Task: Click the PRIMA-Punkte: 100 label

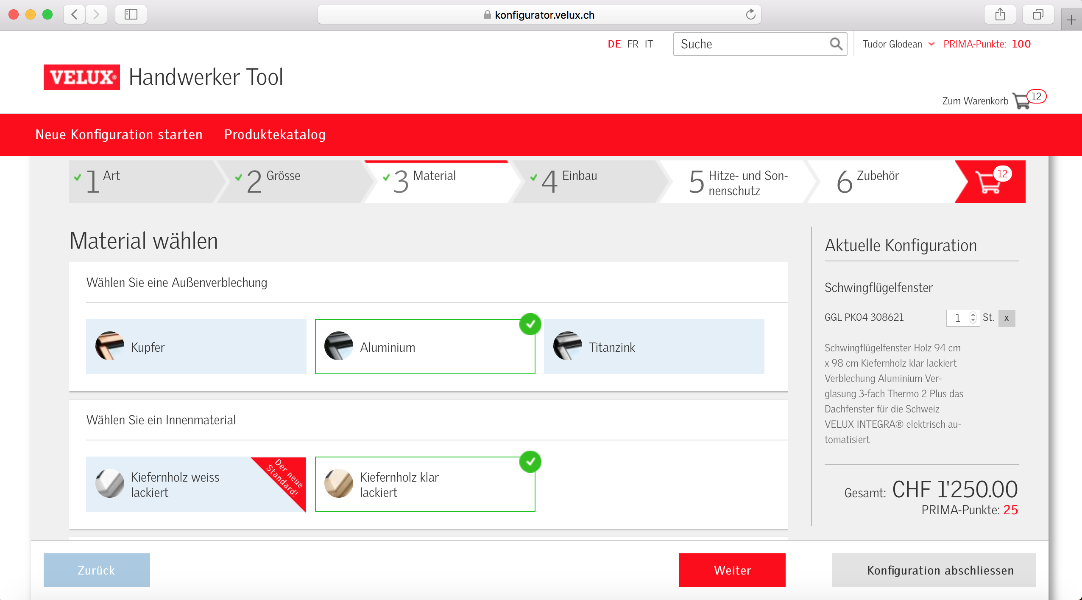Action: pyautogui.click(x=987, y=44)
